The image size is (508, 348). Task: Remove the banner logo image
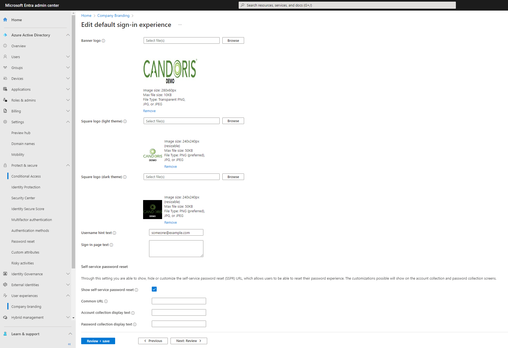[x=149, y=111]
